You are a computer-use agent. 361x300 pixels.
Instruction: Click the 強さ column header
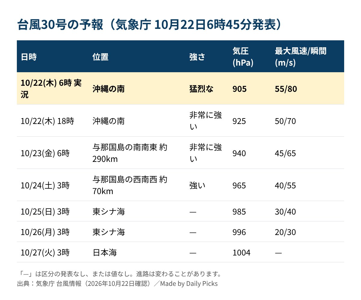pyautogui.click(x=197, y=57)
